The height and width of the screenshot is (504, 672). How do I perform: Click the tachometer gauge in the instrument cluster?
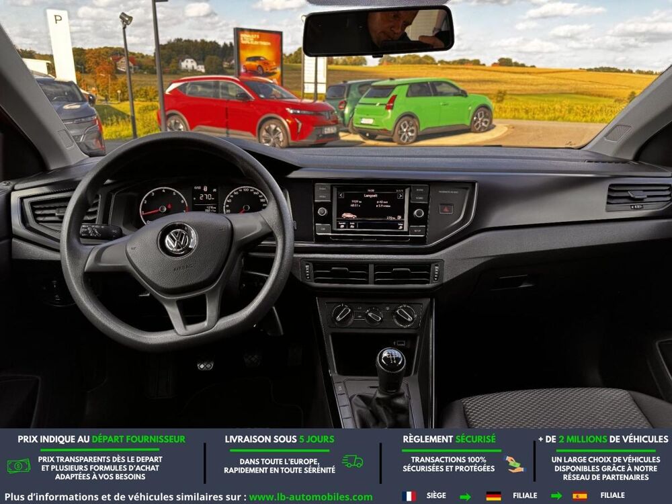163,206
